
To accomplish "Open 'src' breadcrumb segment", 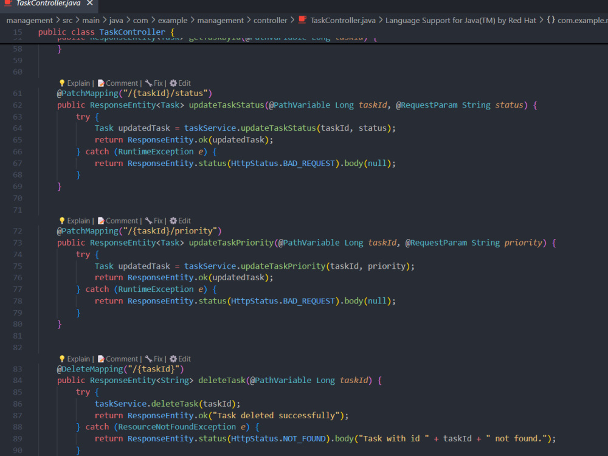I will tap(67, 21).
